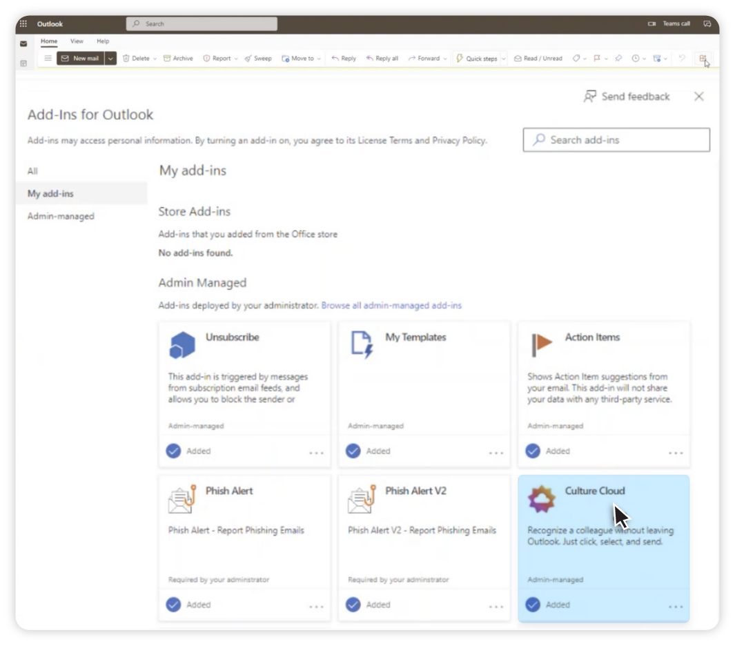Toggle Added checkmark on Action Items card
Screen dimensions: 735x646
[x=533, y=451]
